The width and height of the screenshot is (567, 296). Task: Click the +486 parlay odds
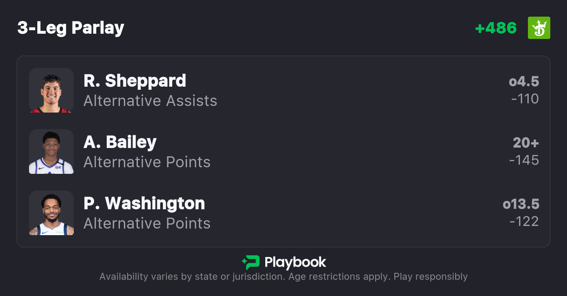(x=496, y=28)
